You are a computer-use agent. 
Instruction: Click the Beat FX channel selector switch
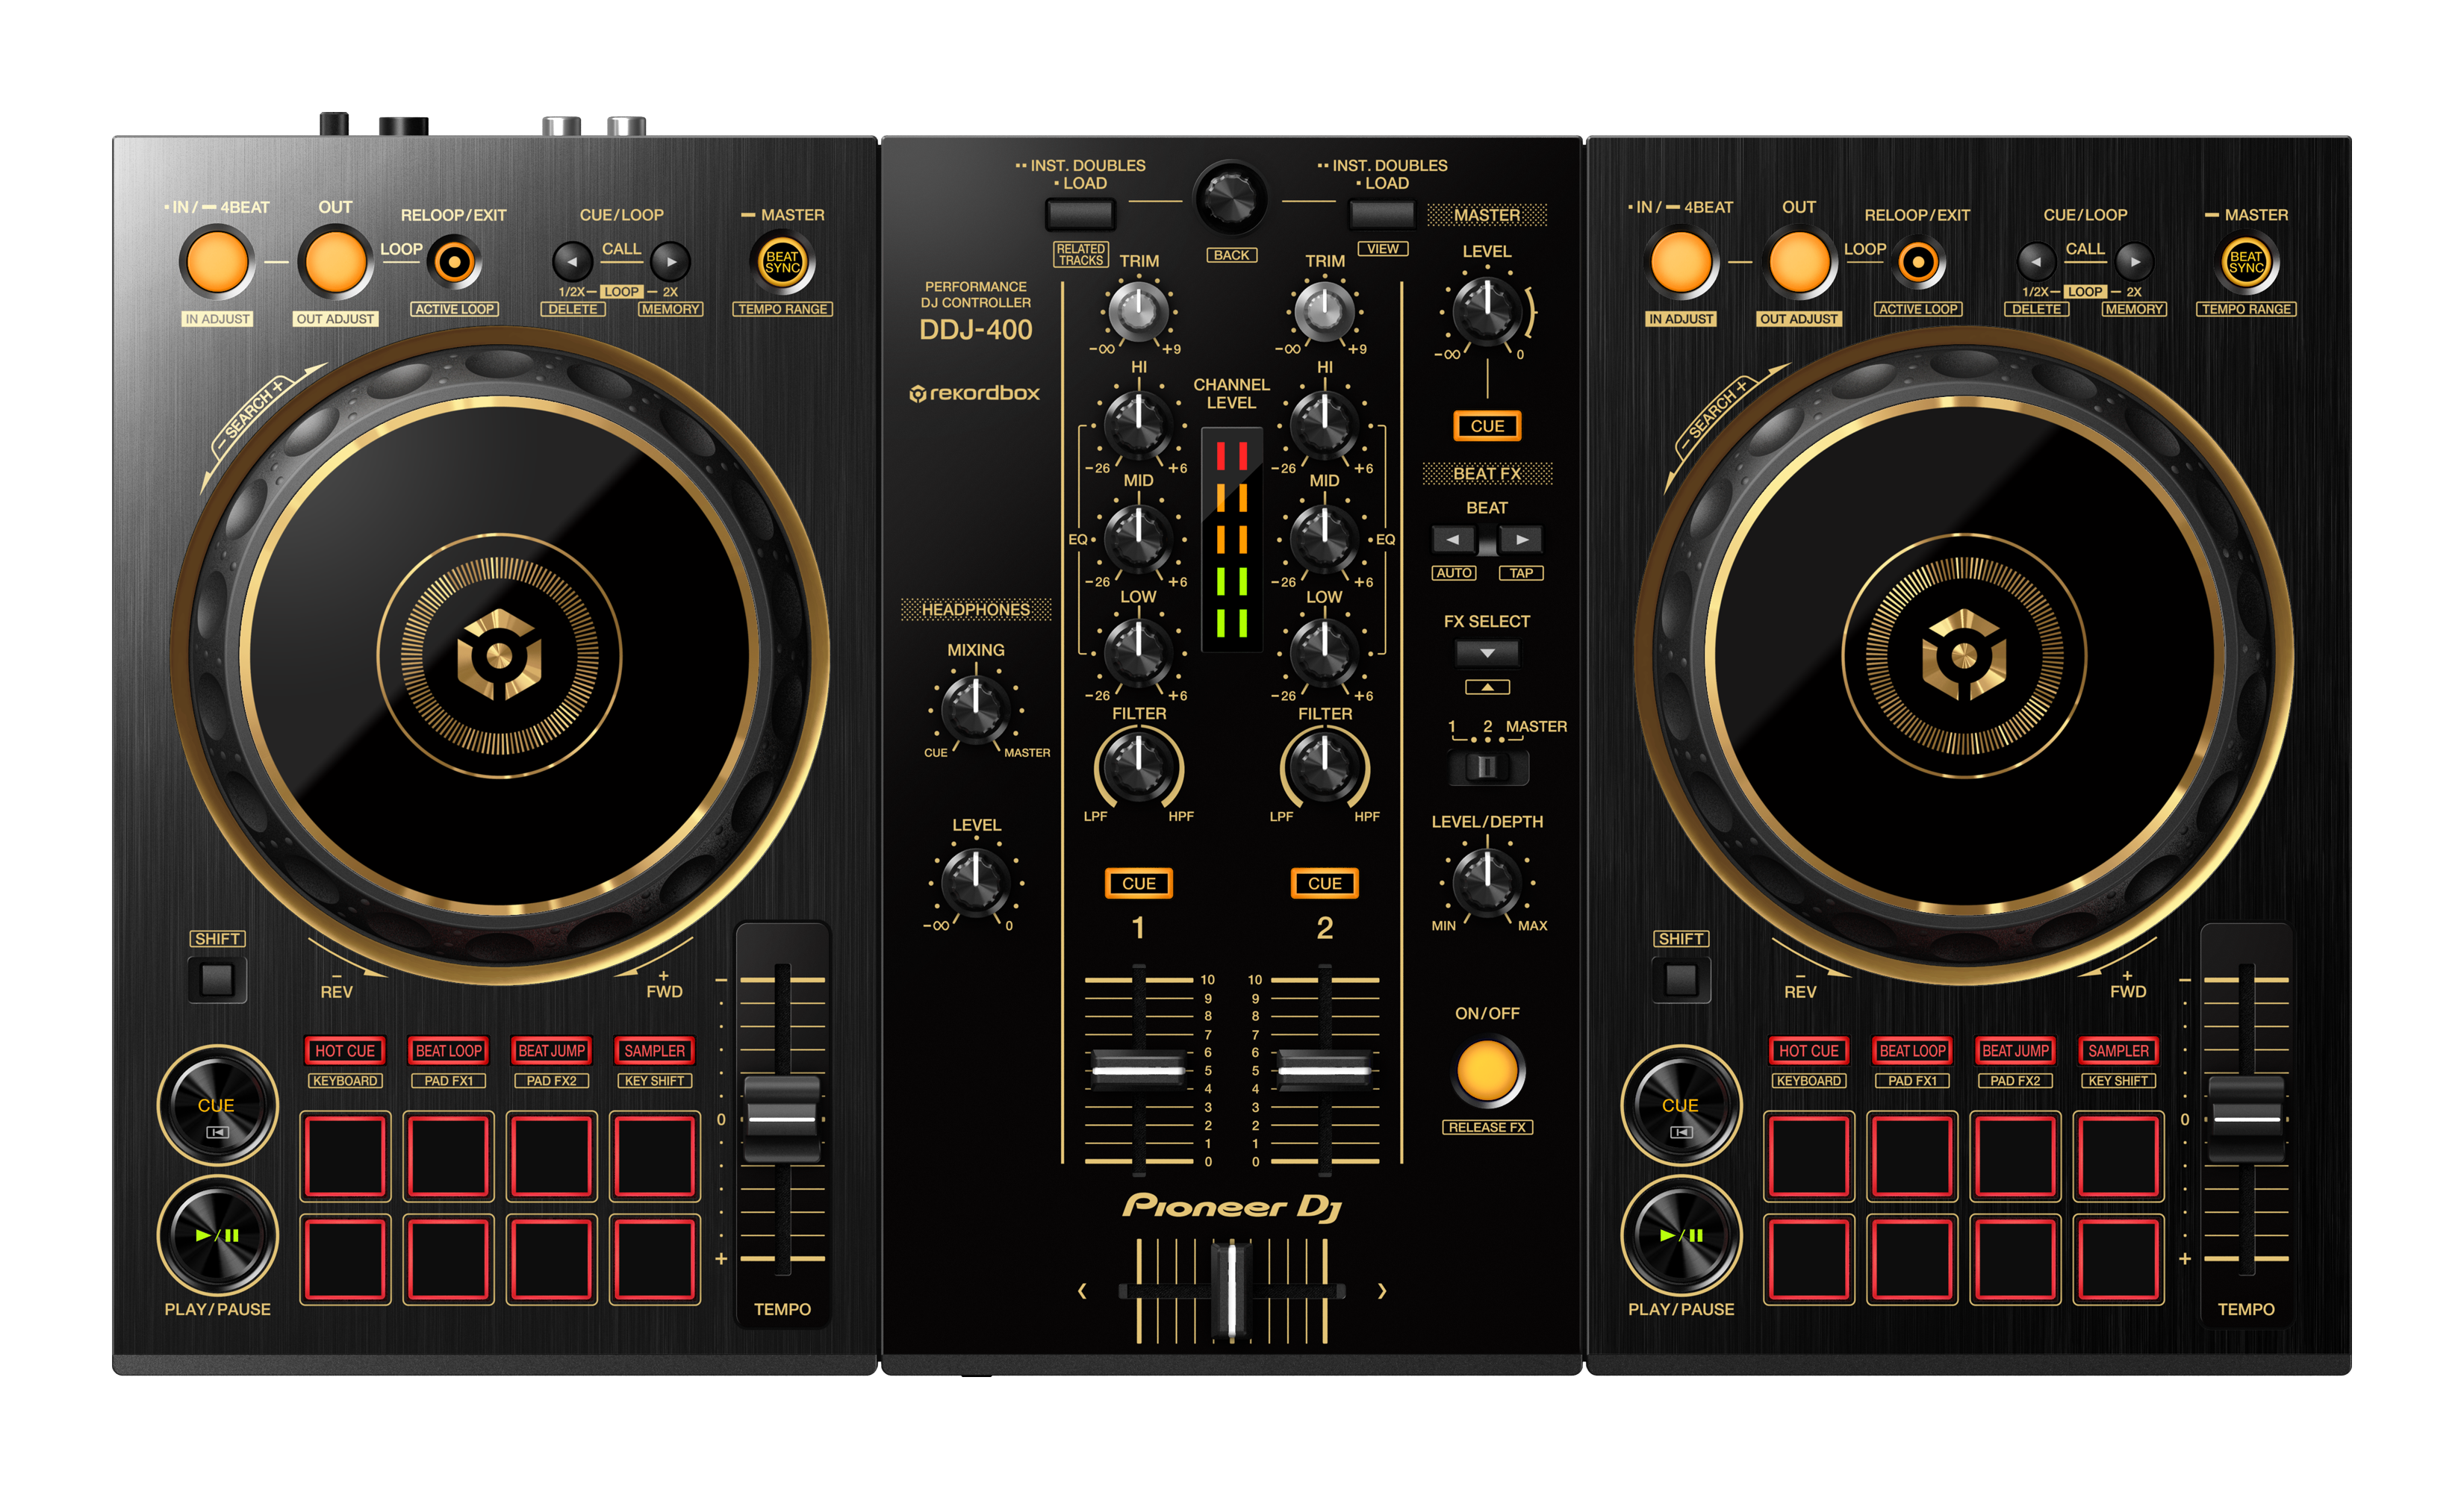pos(1487,767)
